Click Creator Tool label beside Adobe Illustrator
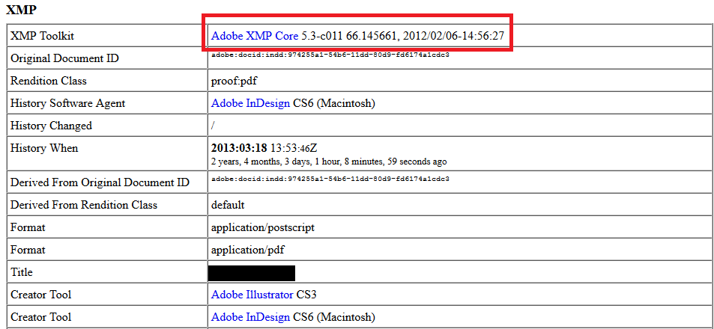 (41, 295)
